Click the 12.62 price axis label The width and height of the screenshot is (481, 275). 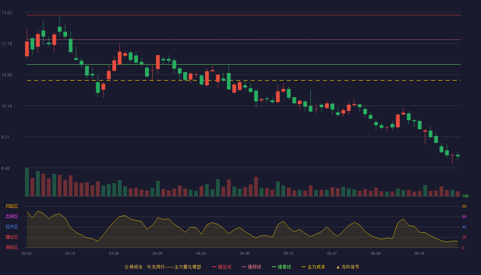(7, 13)
